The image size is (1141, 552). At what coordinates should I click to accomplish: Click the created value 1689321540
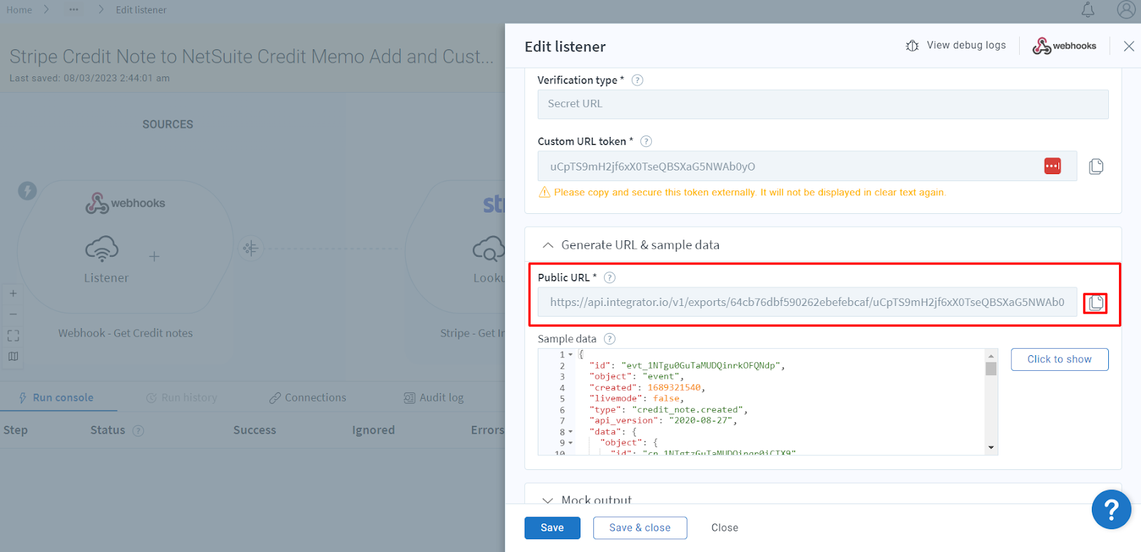pos(674,387)
